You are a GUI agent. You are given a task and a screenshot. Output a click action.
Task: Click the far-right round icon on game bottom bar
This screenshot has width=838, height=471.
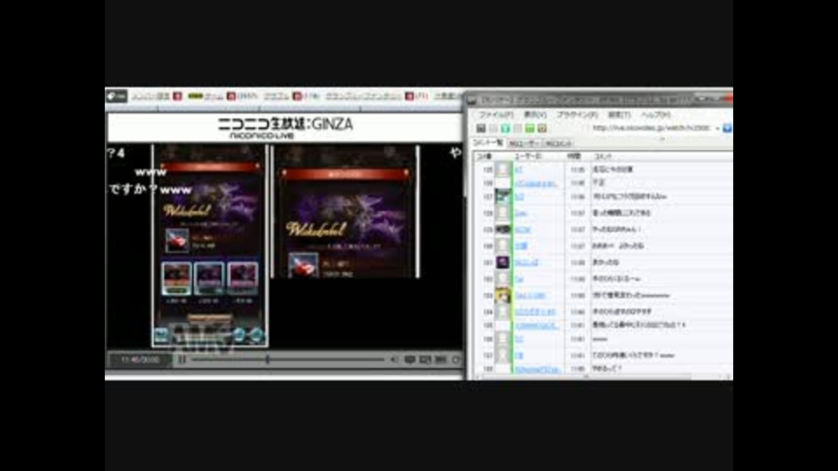click(x=257, y=335)
